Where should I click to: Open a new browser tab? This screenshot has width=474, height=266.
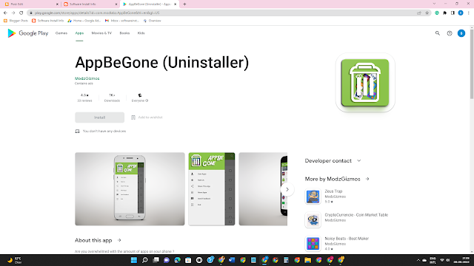click(x=184, y=4)
